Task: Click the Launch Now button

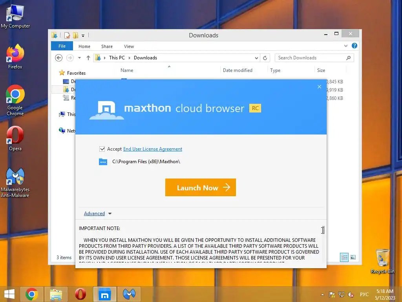Action: (x=201, y=188)
